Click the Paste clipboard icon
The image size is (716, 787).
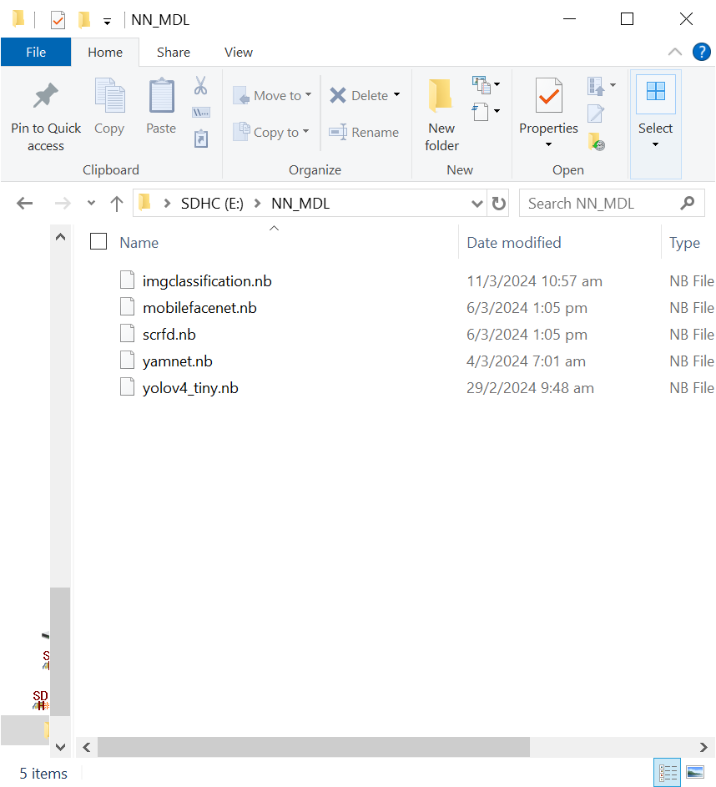pos(161,98)
